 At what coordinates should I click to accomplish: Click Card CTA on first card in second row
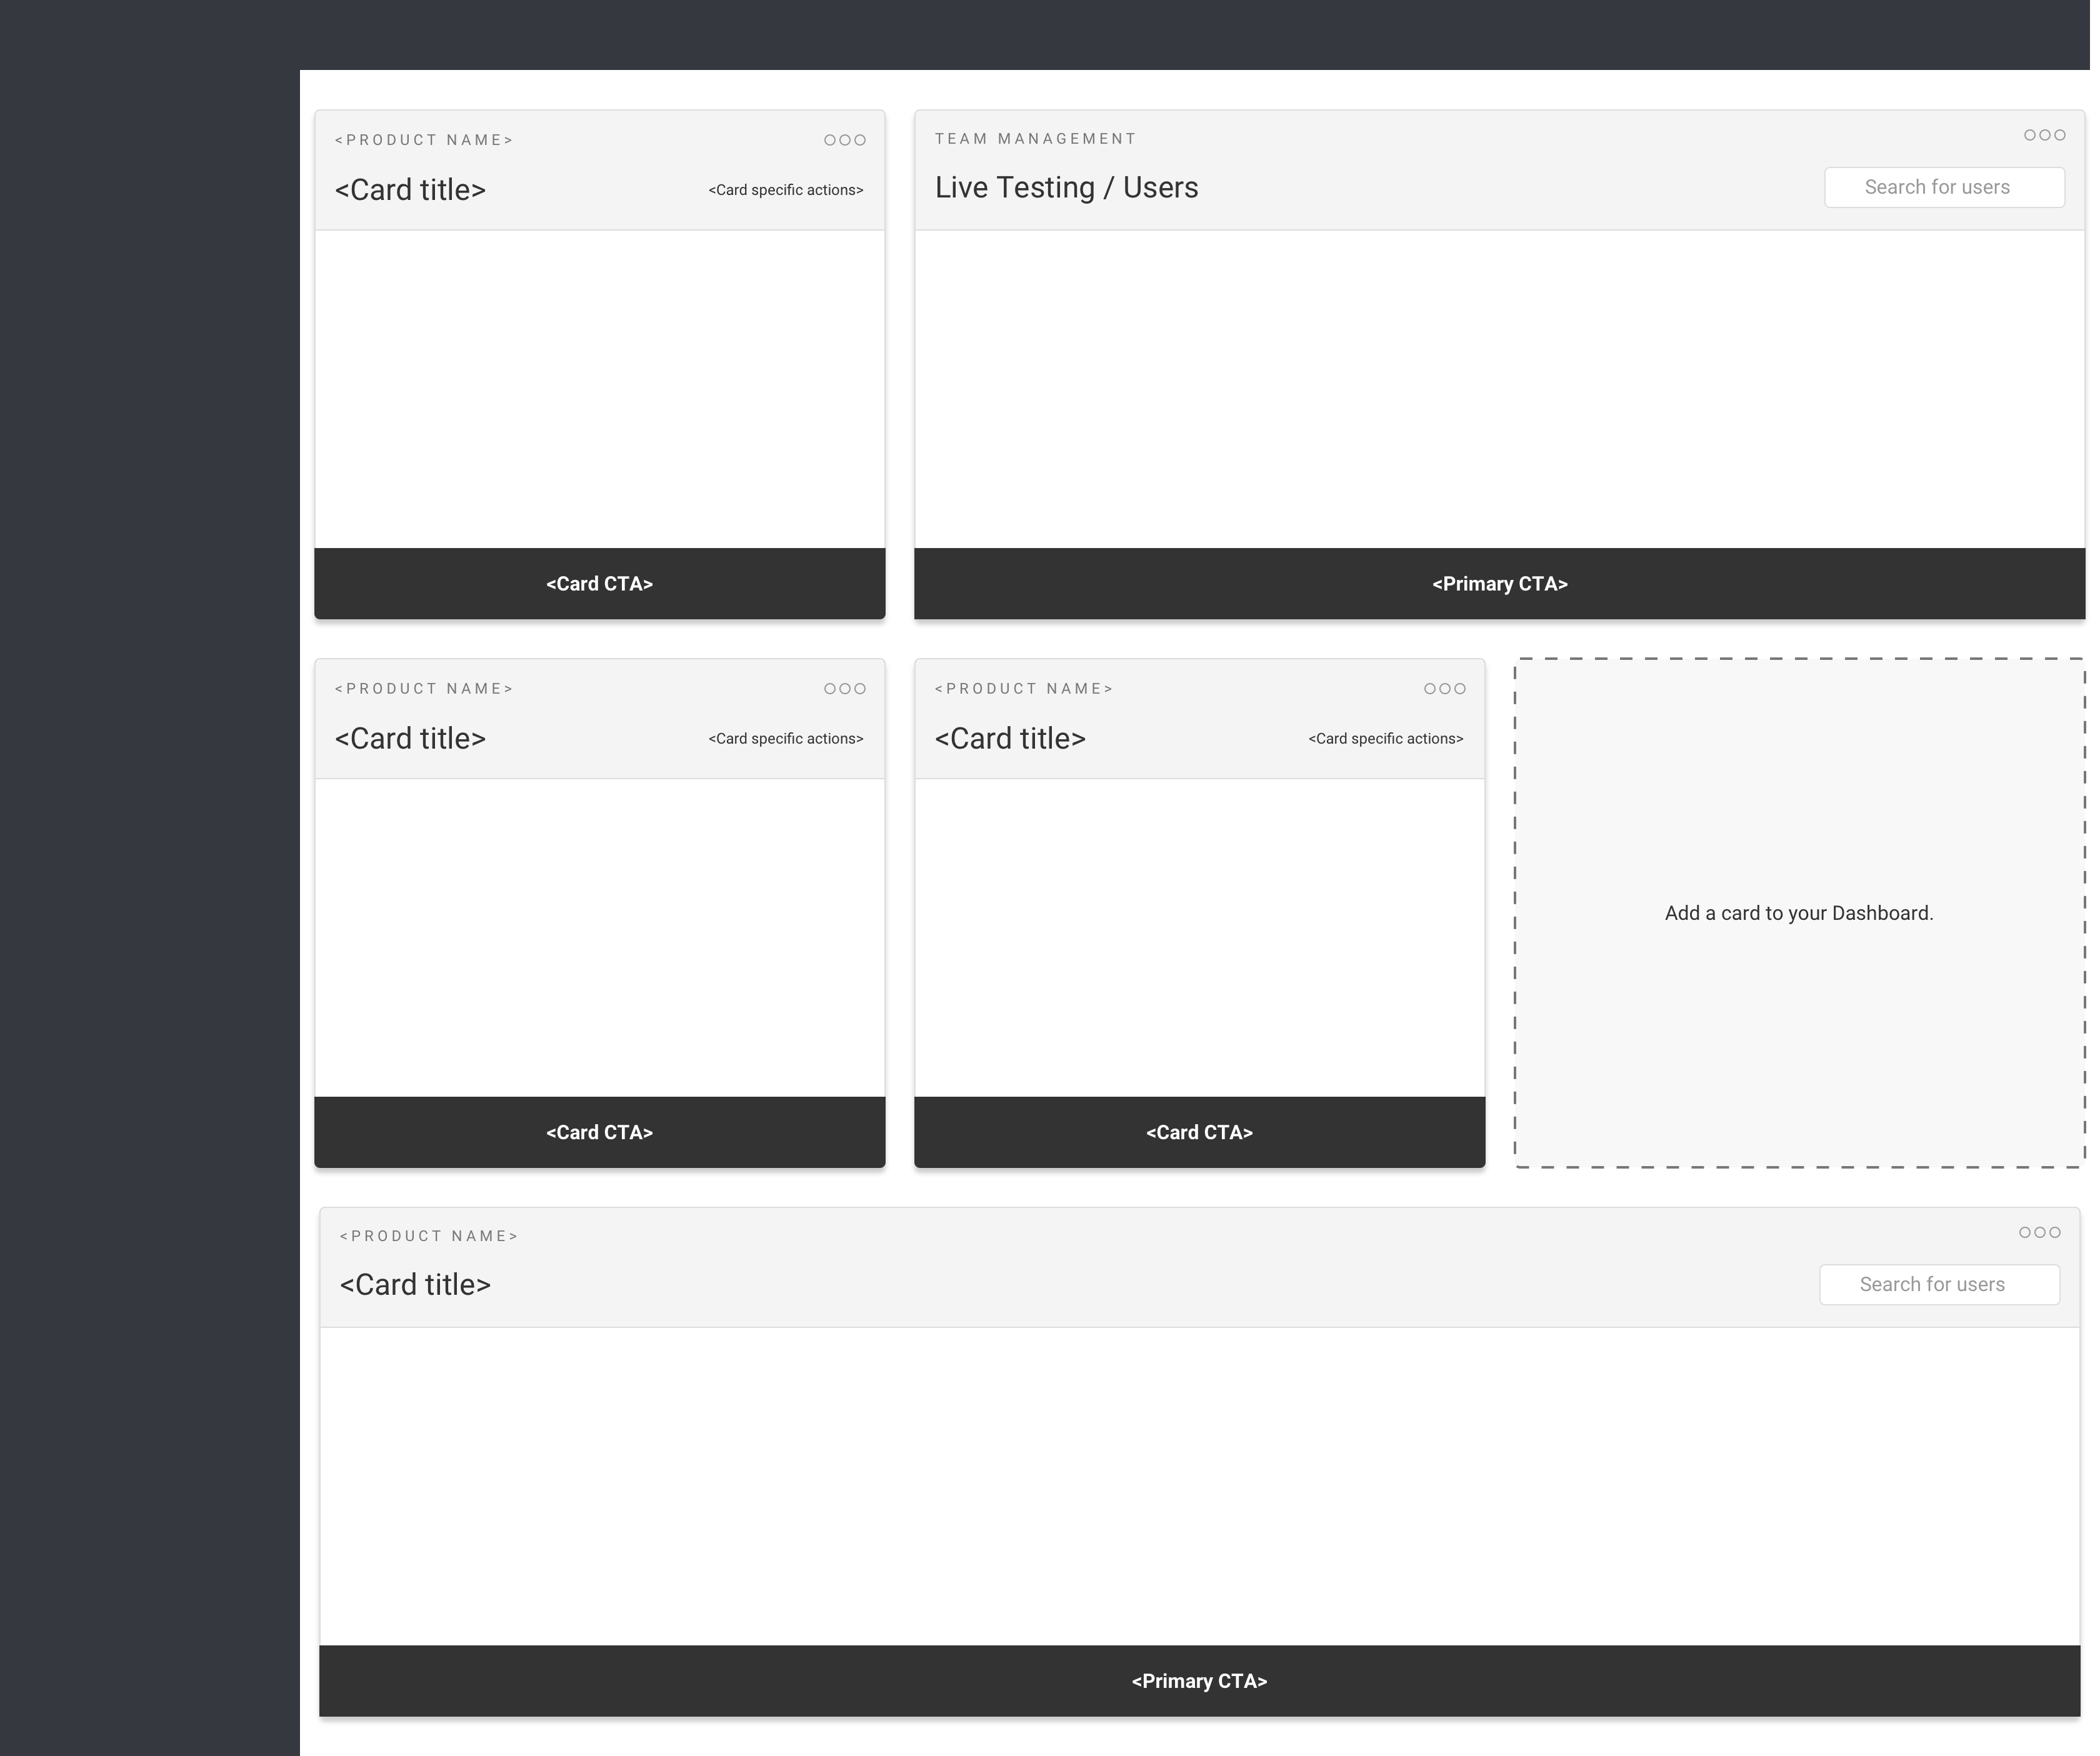(x=600, y=1133)
